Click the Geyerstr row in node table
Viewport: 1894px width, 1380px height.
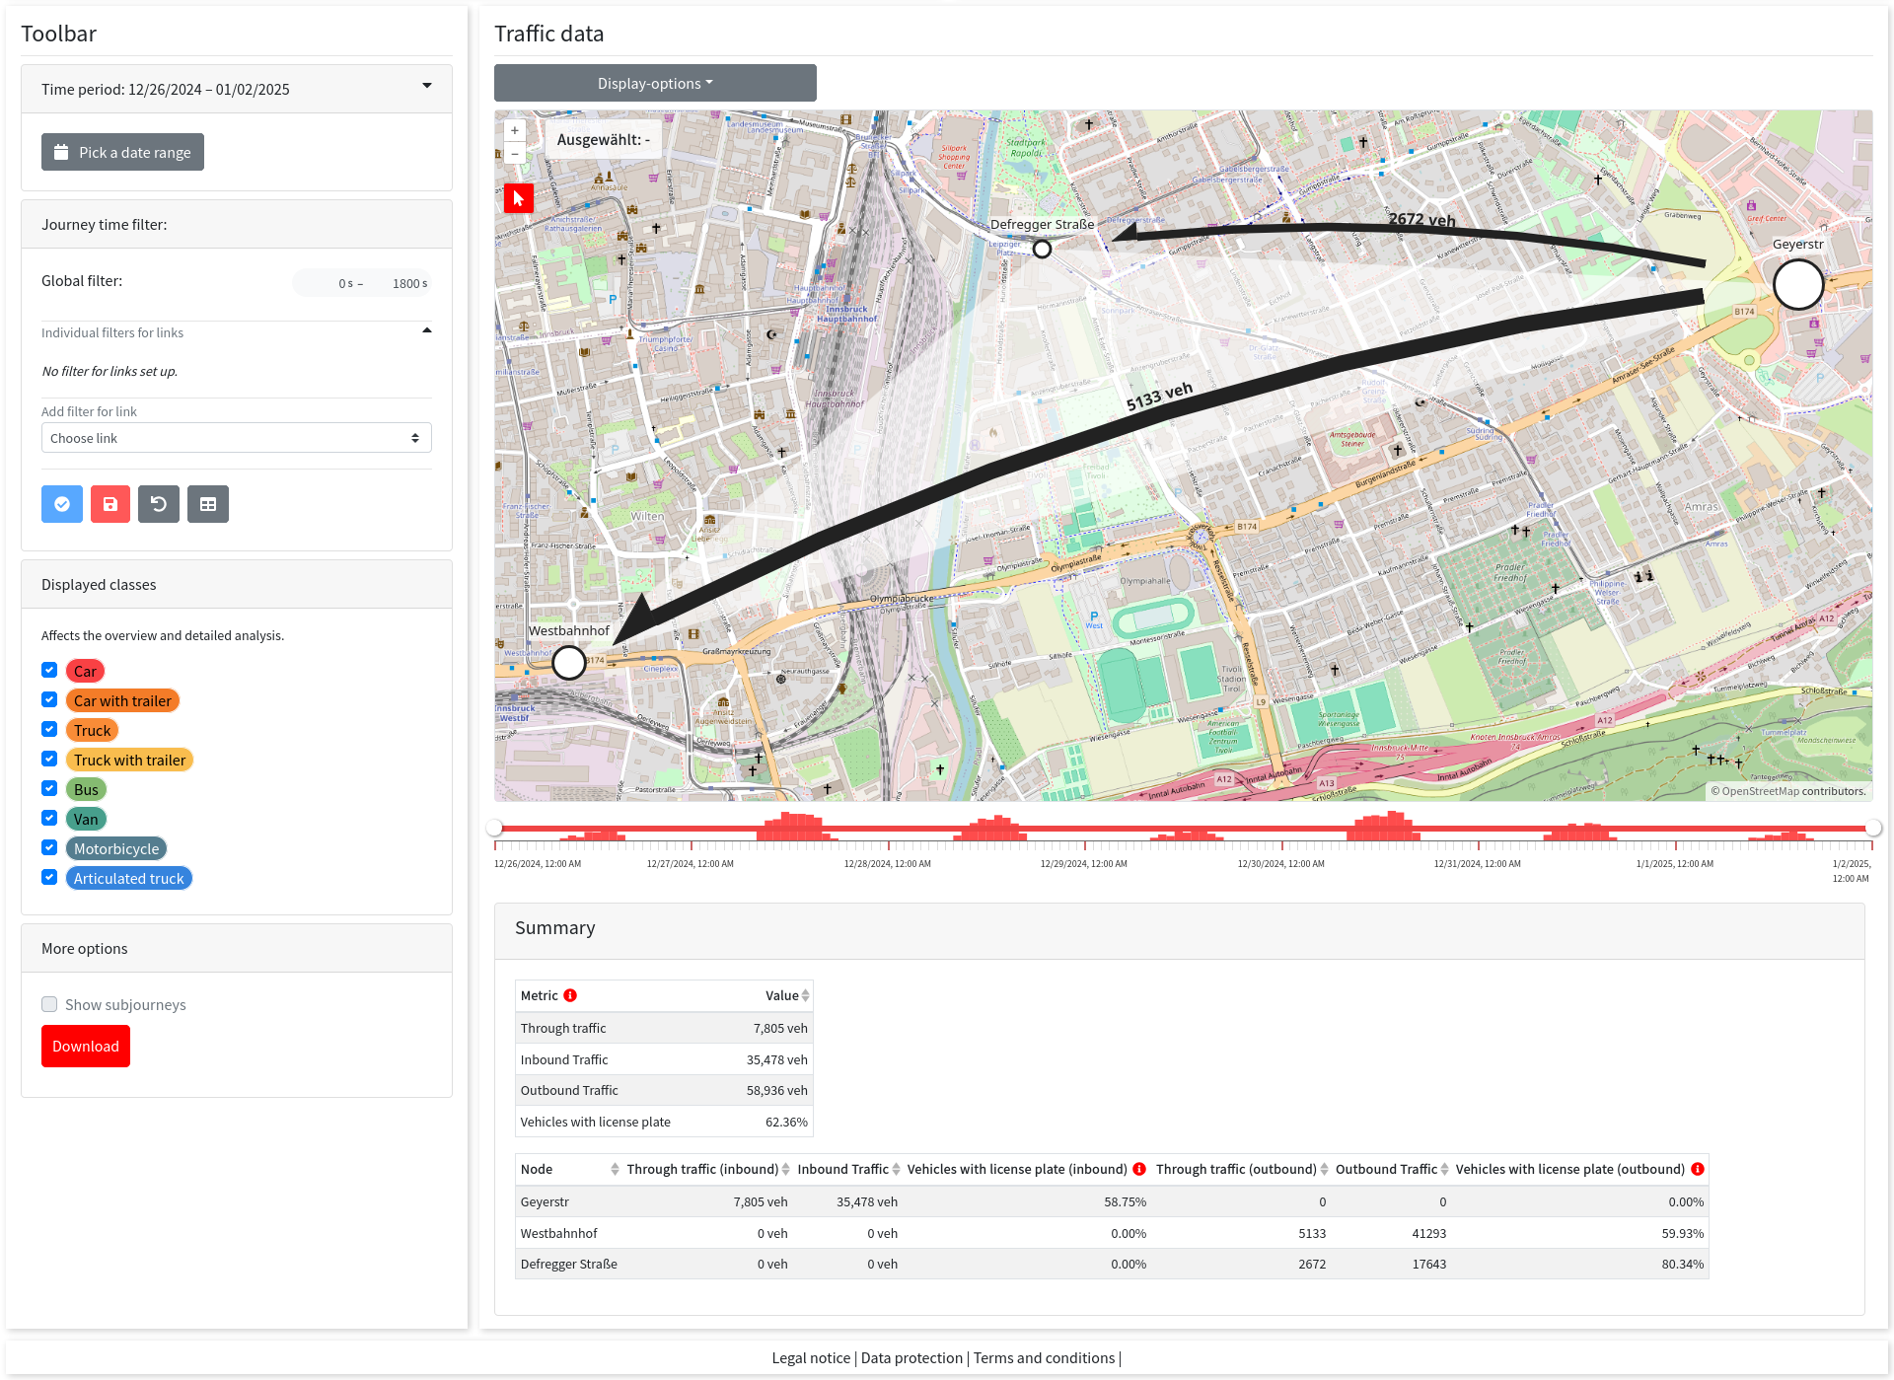click(1112, 1201)
